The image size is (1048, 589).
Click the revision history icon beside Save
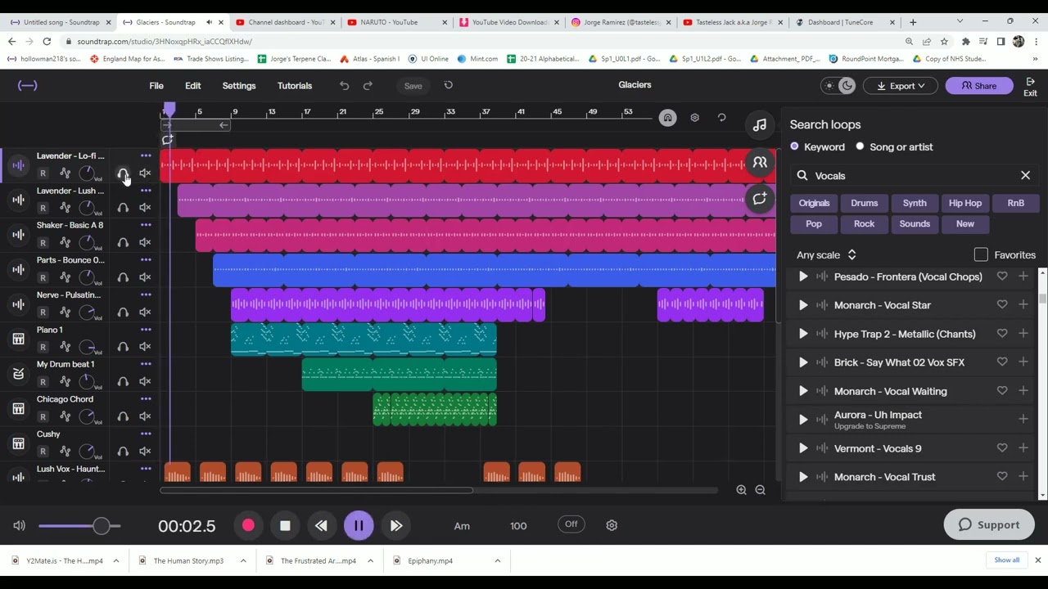[448, 85]
